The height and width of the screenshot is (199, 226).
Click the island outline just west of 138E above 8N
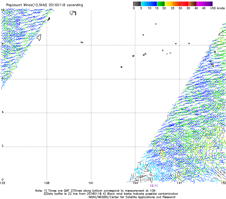coord(39,37)
